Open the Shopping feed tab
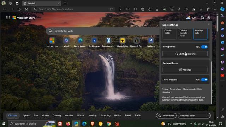The height and width of the screenshot is (127, 226). (105, 115)
